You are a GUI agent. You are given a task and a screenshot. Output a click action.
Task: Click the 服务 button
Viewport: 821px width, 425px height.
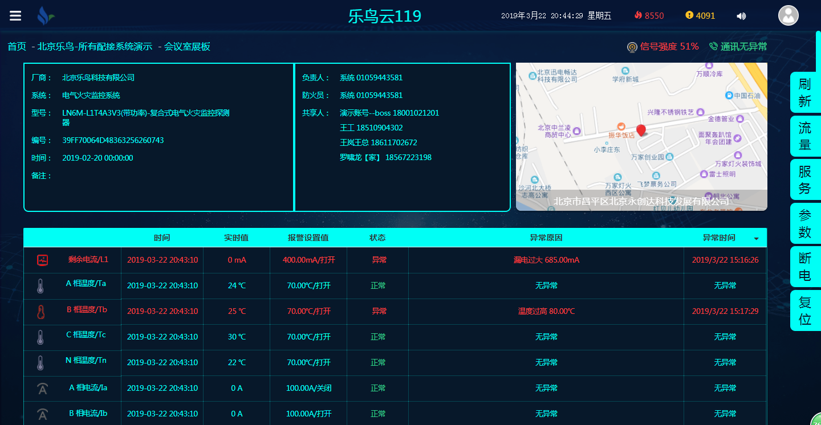pyautogui.click(x=805, y=179)
